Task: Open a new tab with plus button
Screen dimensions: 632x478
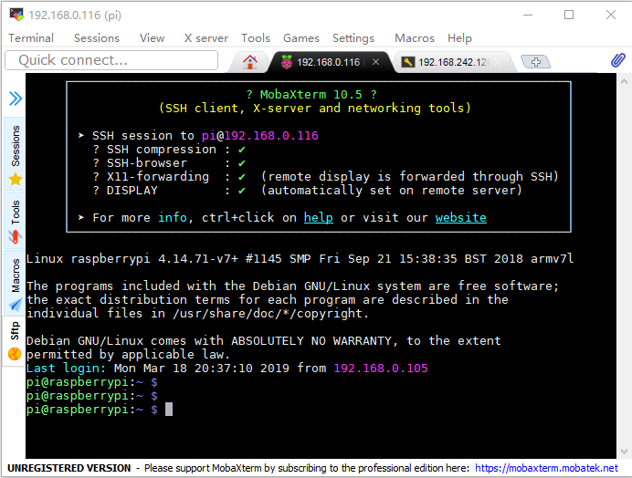Action: click(536, 62)
